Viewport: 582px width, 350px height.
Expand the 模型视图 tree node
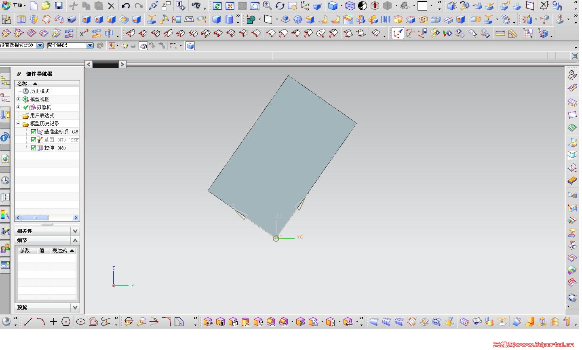[x=18, y=99]
